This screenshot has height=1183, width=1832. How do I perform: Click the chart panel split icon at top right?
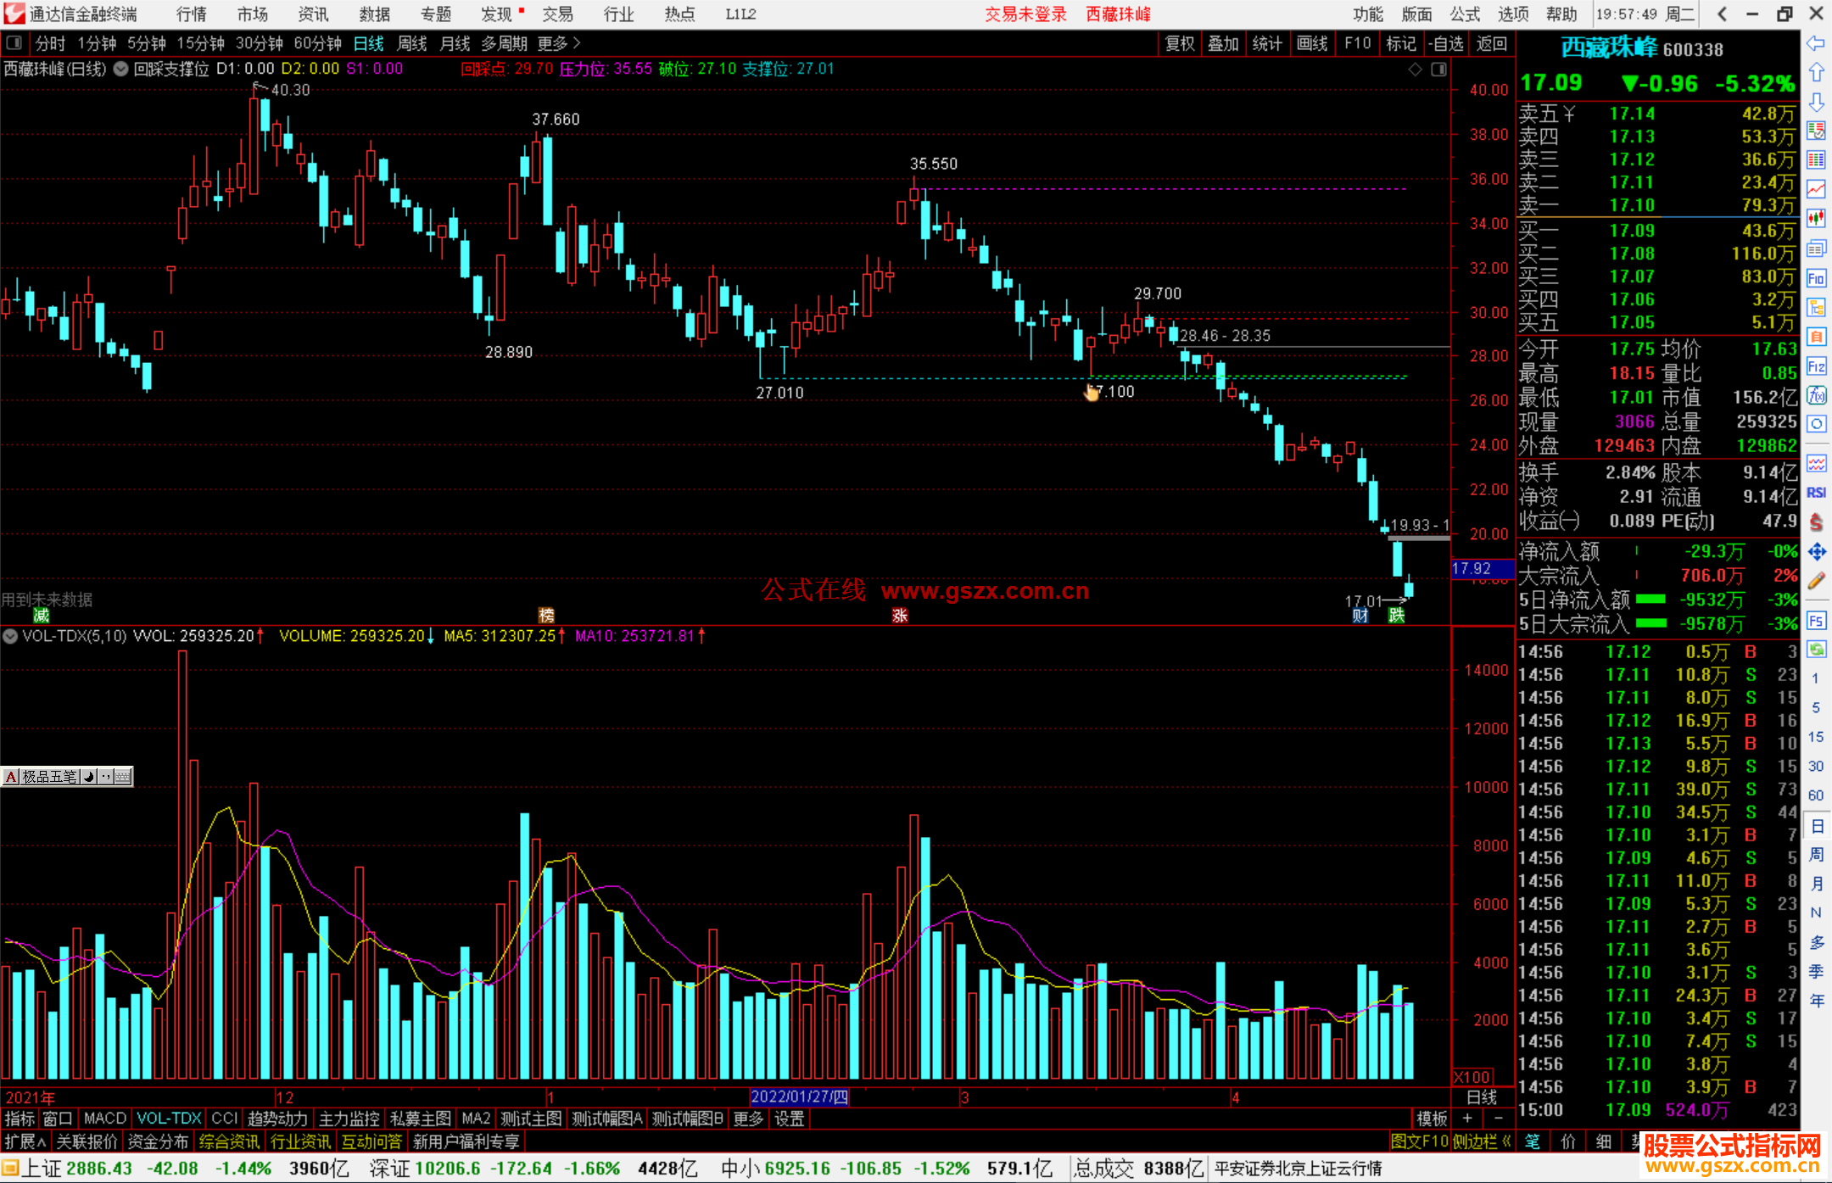(1439, 70)
